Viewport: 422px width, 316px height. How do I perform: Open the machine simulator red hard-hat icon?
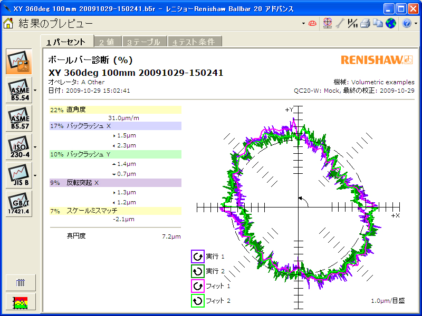(x=313, y=23)
